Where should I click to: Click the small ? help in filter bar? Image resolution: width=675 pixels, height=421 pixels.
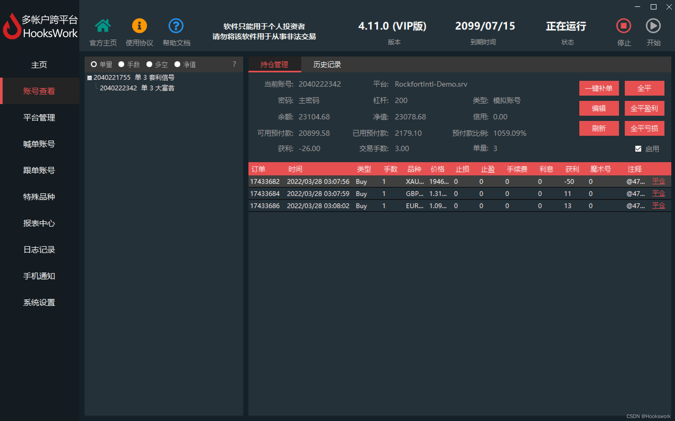tap(234, 64)
